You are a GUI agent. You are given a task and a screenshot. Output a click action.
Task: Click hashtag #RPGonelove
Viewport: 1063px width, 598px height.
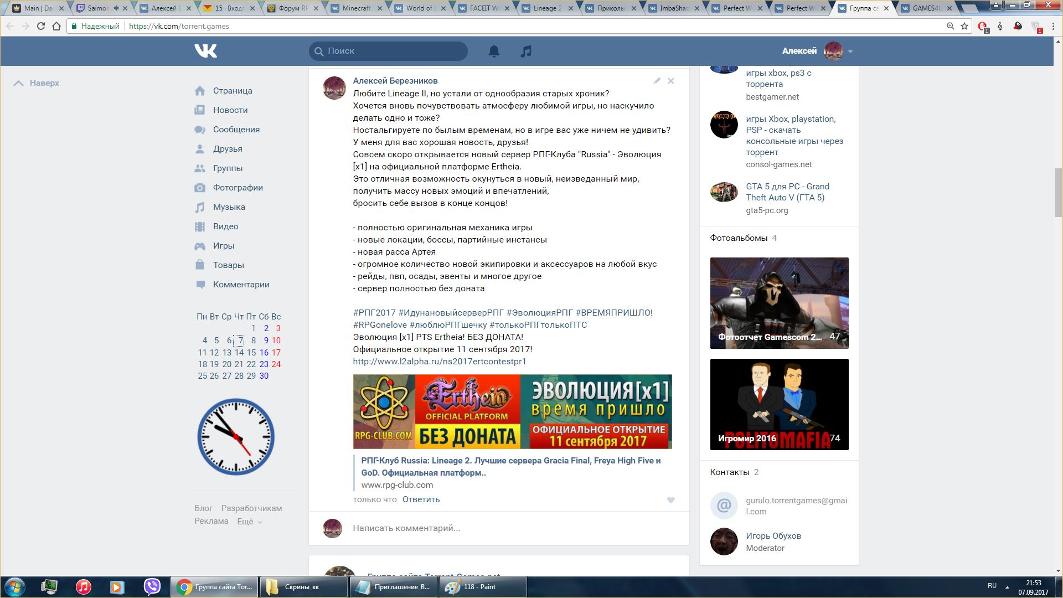pos(380,325)
